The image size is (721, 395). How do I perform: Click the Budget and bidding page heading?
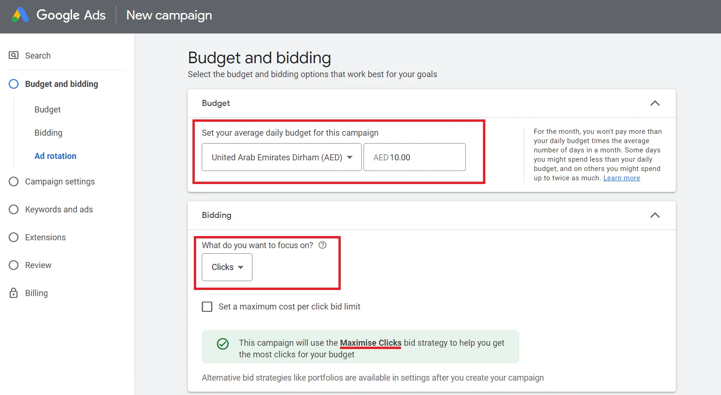click(259, 58)
